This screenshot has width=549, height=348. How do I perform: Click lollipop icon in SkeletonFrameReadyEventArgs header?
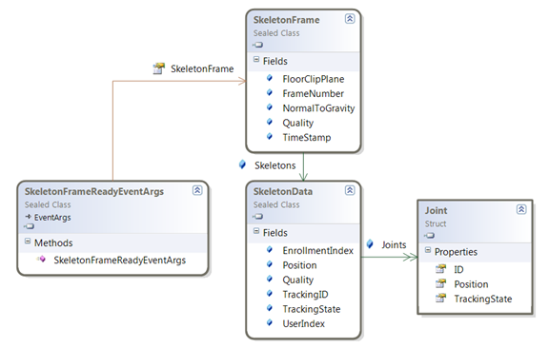click(x=29, y=226)
